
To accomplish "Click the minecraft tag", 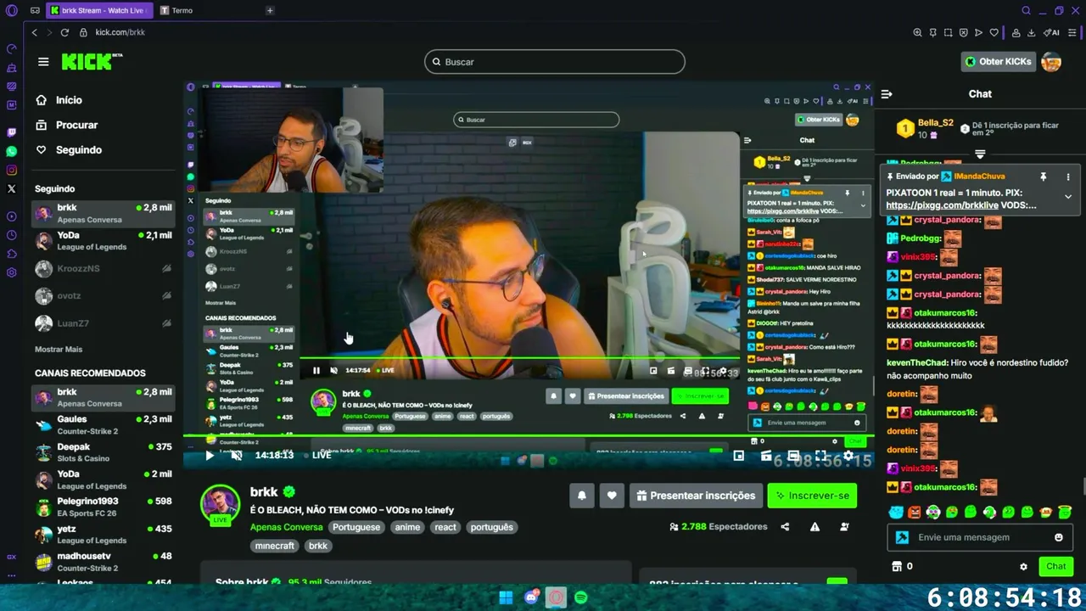I will tap(275, 546).
